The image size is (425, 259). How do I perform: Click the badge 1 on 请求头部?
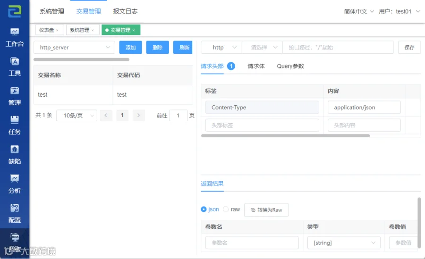tap(231, 66)
